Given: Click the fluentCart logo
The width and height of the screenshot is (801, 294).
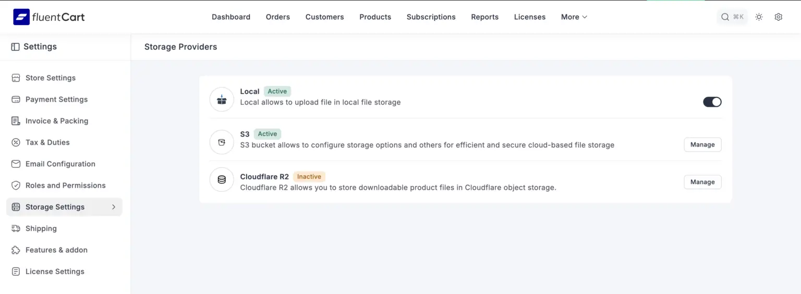Looking at the screenshot, I should pyautogui.click(x=49, y=17).
